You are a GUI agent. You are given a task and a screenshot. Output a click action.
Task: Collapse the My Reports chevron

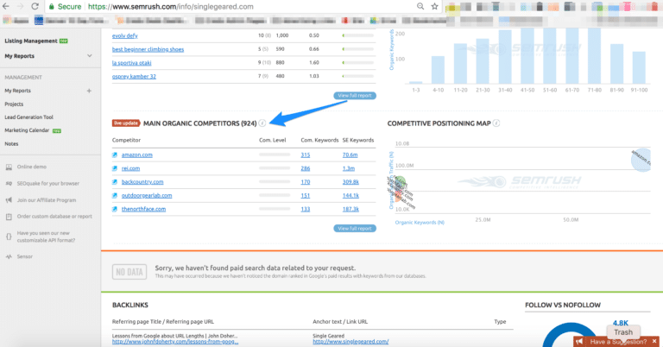[x=89, y=56]
